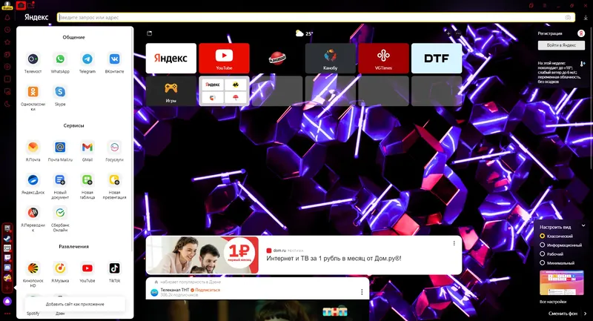Open the DTF tile on tableau
Viewport: 593px width, 321px height.
pos(437,59)
